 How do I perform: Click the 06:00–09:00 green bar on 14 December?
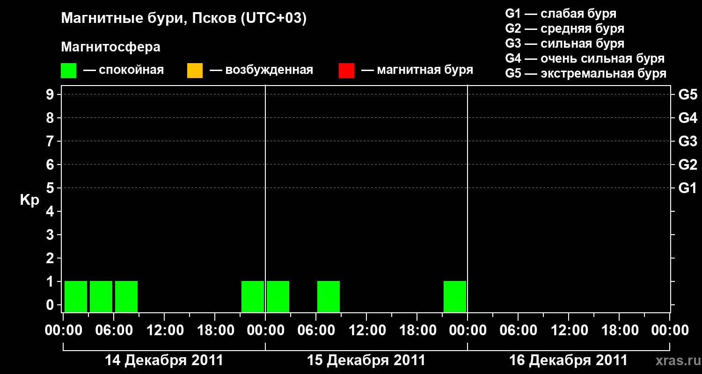pos(126,296)
